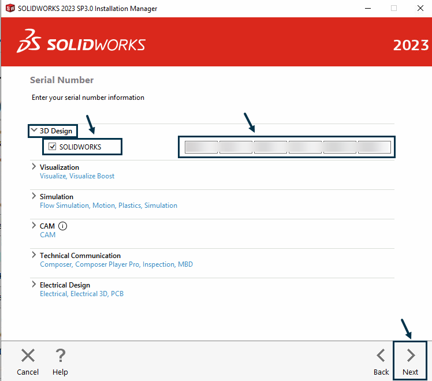
Task: Click third serial number field segment
Action: click(x=270, y=147)
